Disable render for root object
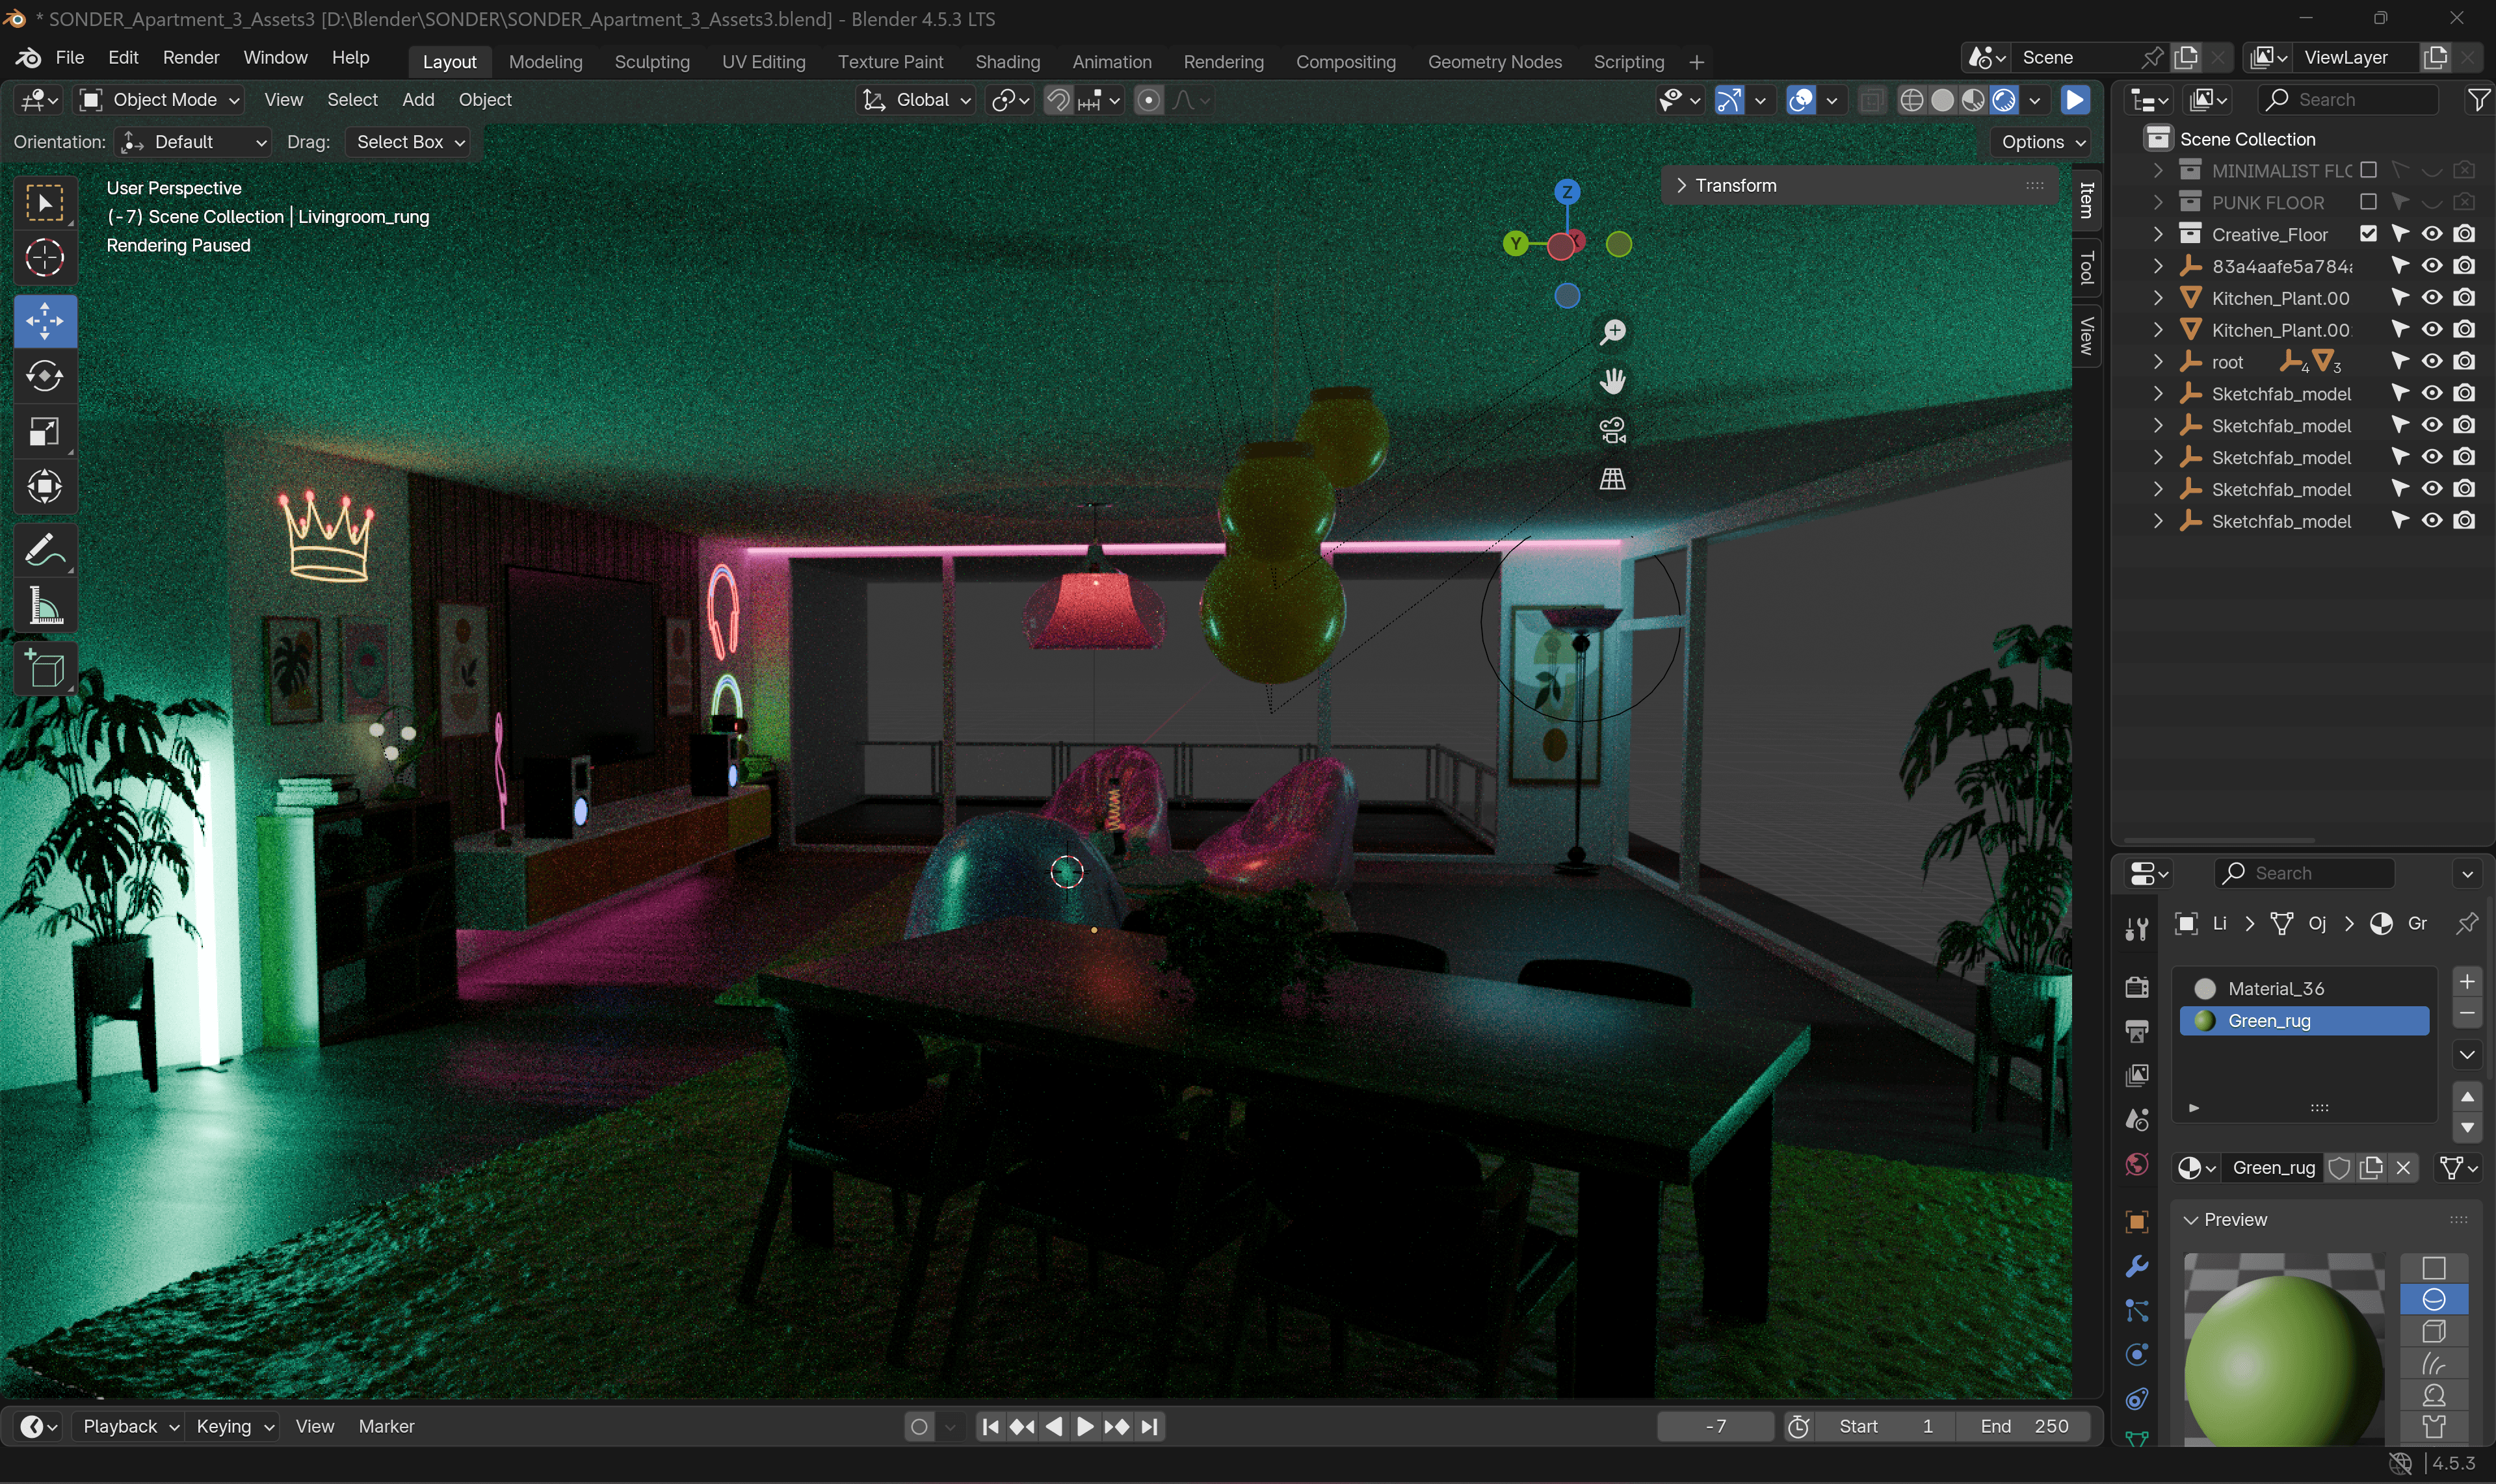2496x1484 pixels. coord(2464,361)
